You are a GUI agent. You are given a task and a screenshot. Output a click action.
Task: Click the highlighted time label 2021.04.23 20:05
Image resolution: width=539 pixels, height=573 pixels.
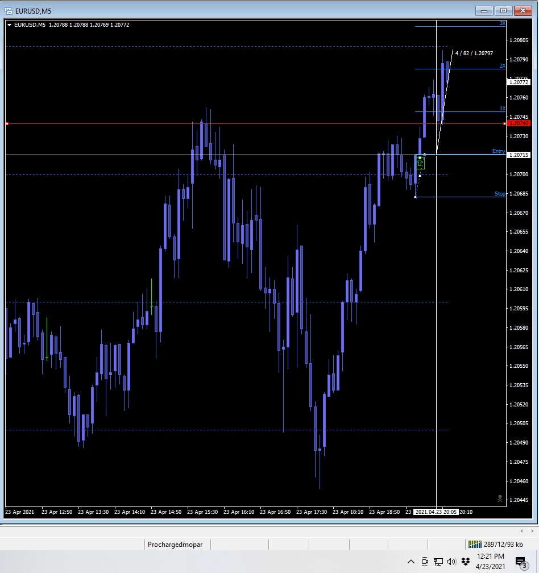[436, 512]
